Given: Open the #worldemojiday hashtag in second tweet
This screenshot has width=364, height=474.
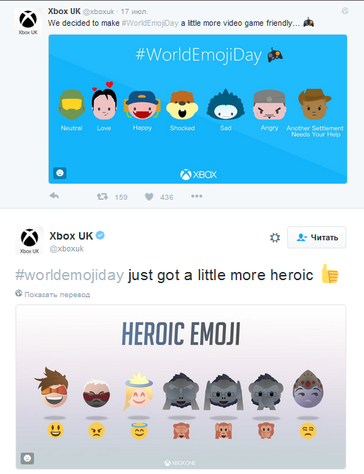Looking at the screenshot, I should click(69, 275).
